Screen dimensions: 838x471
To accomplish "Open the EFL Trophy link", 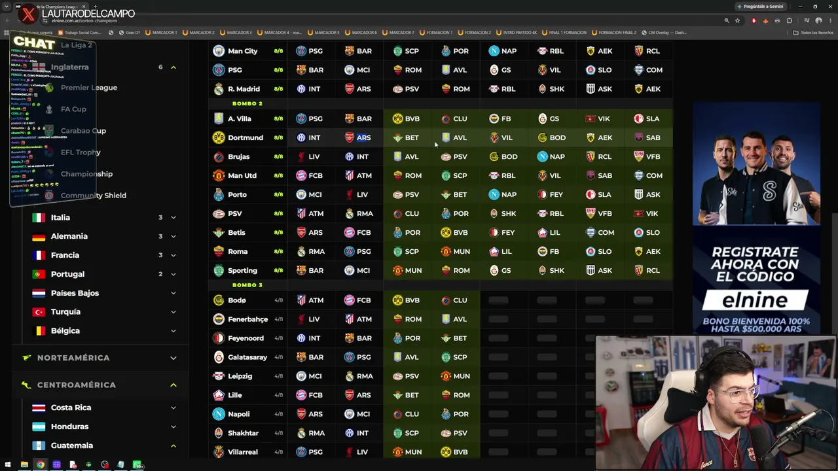I will tap(81, 152).
